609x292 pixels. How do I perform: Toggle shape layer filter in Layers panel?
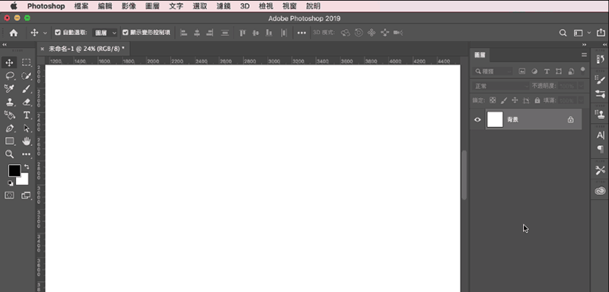(x=559, y=71)
